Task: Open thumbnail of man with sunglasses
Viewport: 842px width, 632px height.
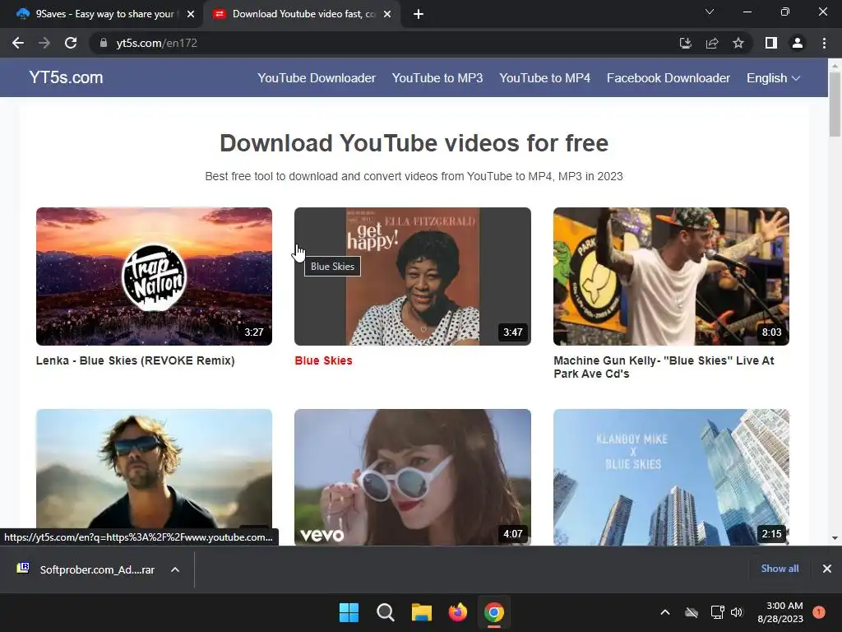Action: pyautogui.click(x=154, y=477)
